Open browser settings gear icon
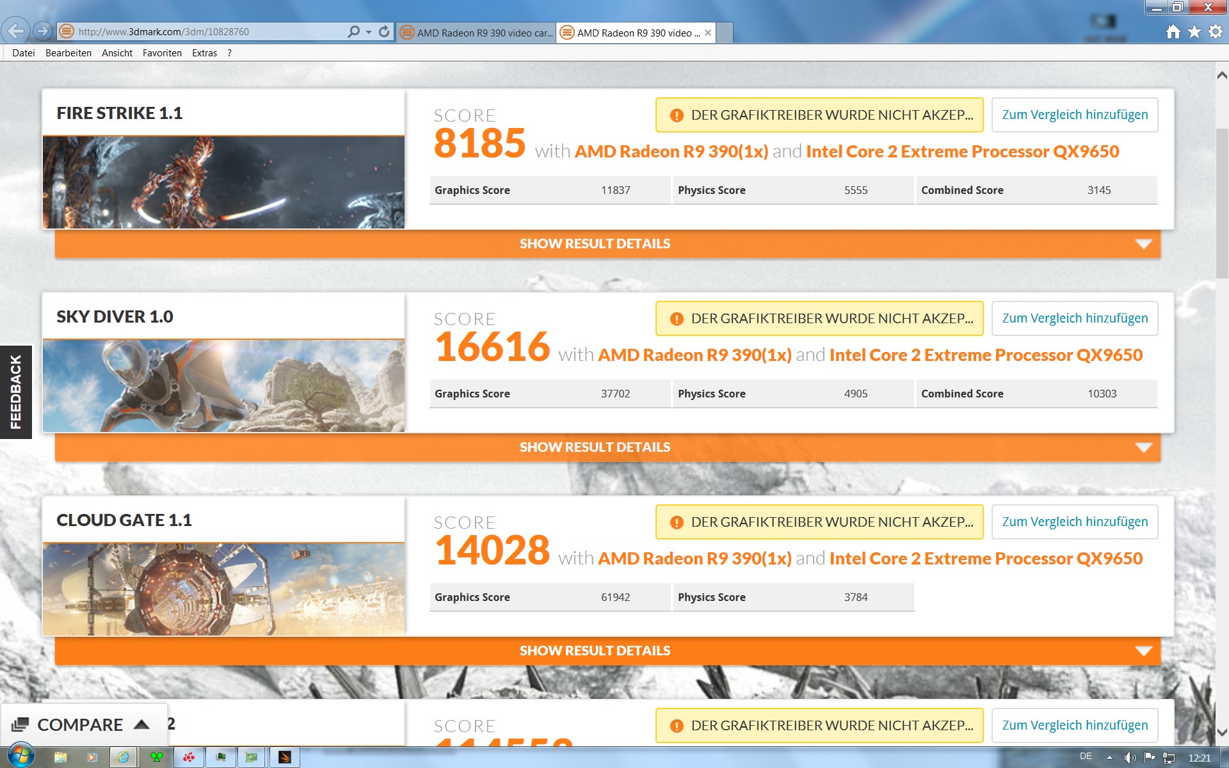Screen dimensions: 1229x768 pyautogui.click(x=1215, y=32)
